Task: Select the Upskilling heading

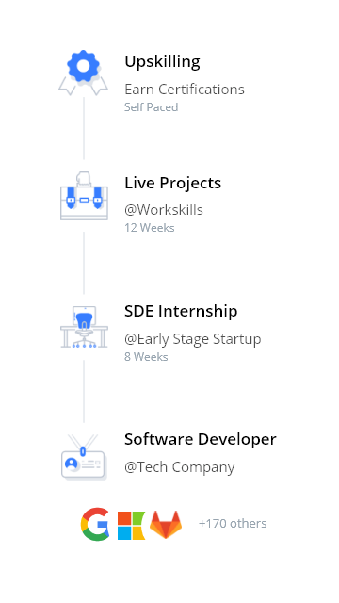Action: point(162,62)
